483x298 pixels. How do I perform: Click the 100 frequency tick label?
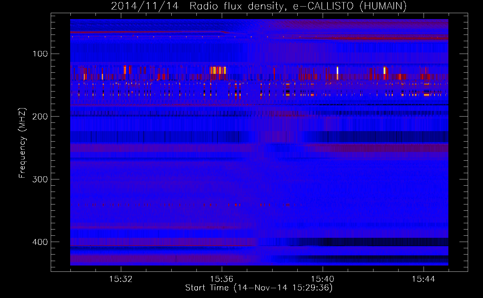(x=40, y=54)
